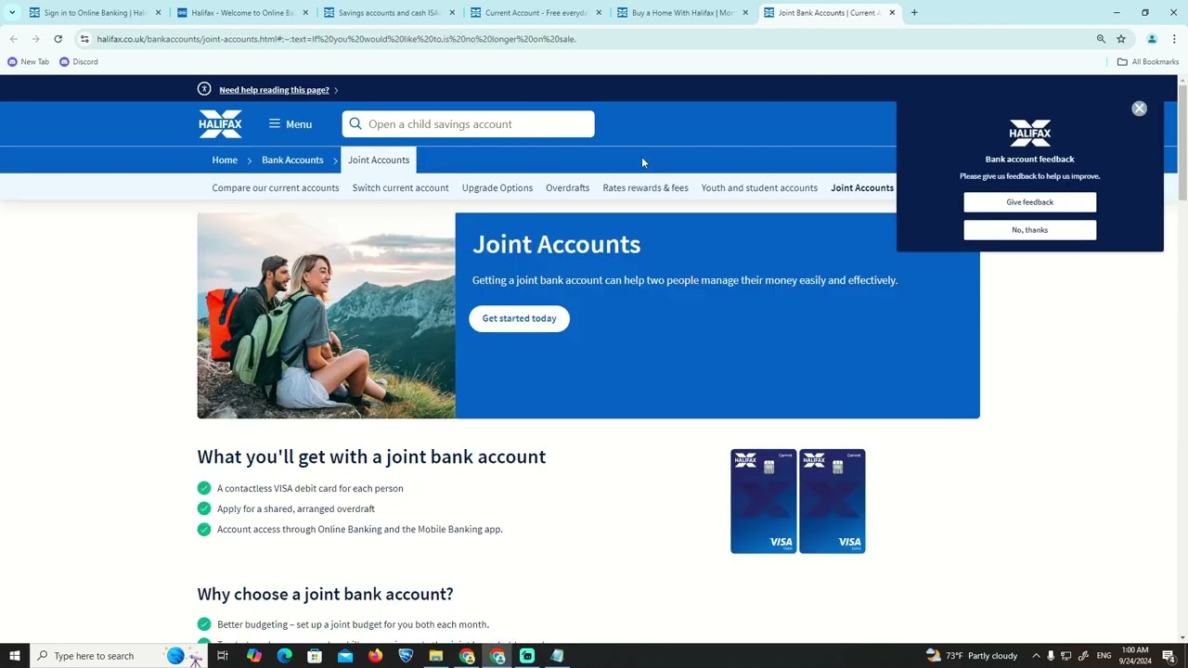Click the magnifier search icon in site search
The image size is (1188, 668).
coord(355,124)
